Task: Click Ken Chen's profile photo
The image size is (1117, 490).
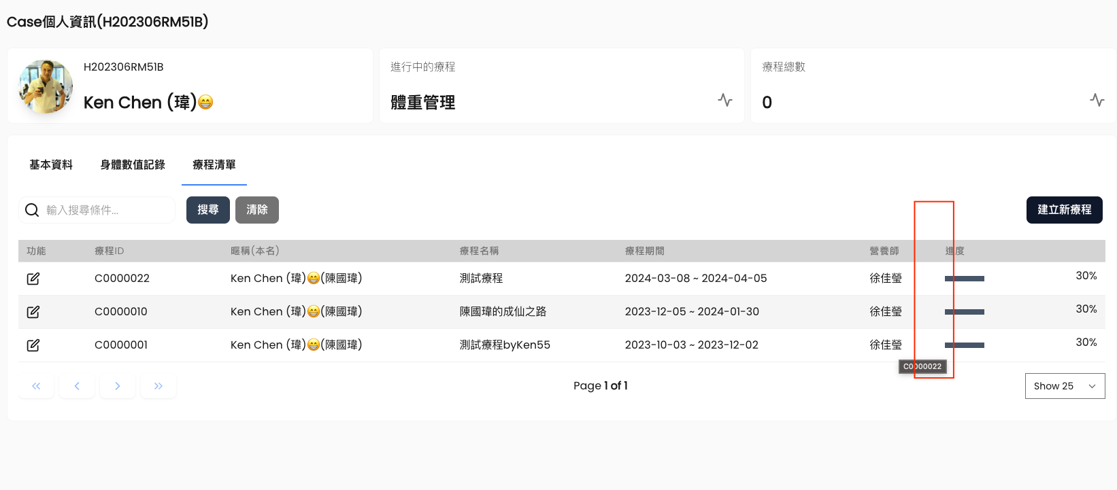Action: [46, 86]
